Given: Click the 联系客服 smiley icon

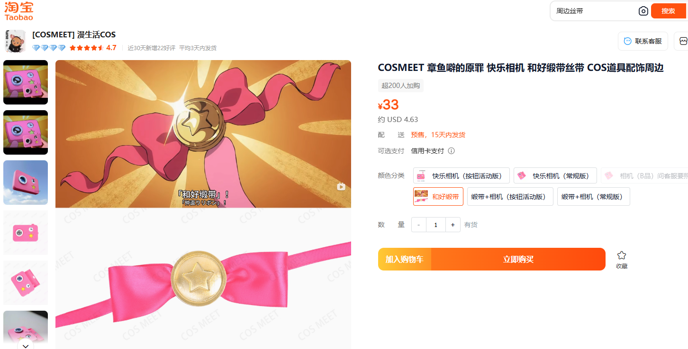Looking at the screenshot, I should coord(628,41).
